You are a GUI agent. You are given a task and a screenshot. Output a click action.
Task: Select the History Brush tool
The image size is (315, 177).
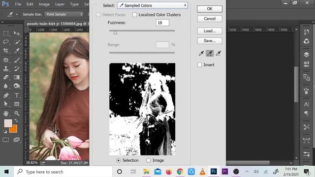[x=17, y=68]
